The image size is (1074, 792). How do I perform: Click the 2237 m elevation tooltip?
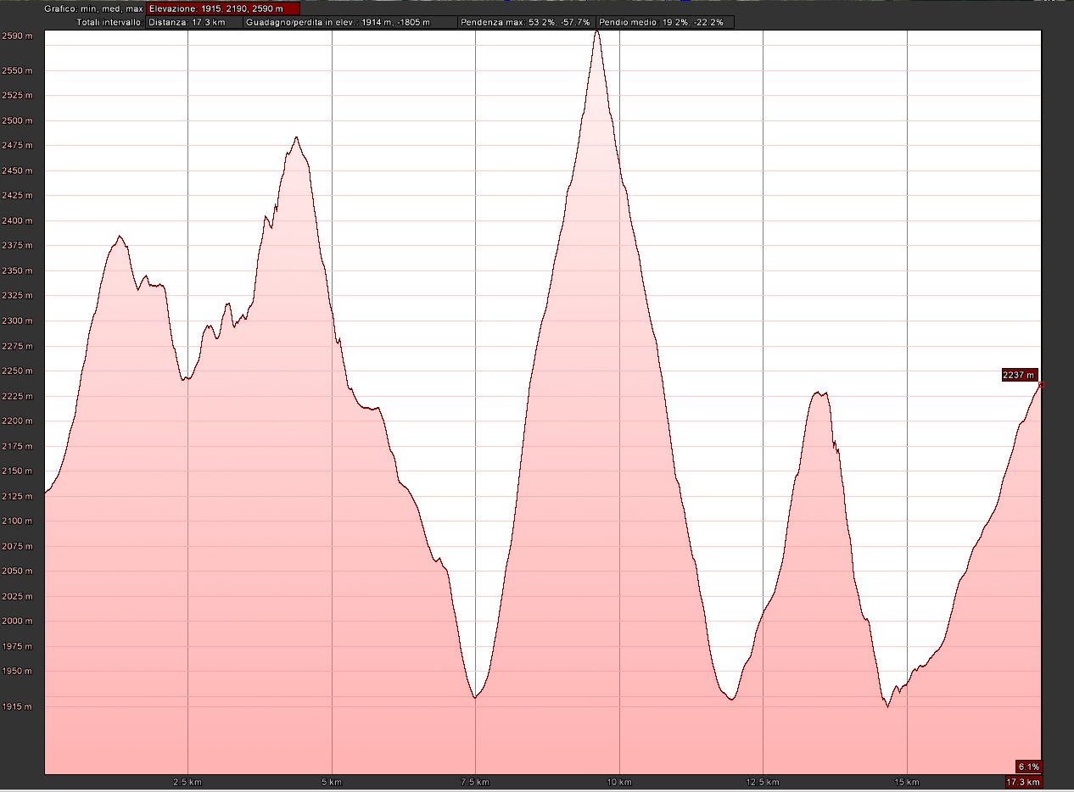click(1020, 375)
